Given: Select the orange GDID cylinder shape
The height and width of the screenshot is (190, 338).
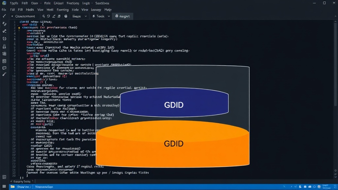Looking at the screenshot, I should [x=173, y=144].
